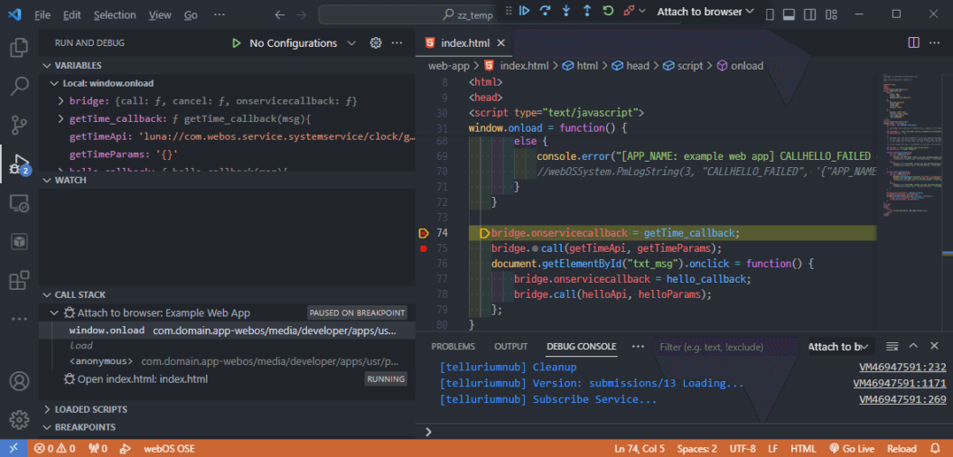Select the window.onload stack frame
This screenshot has height=457, width=953.
pyautogui.click(x=228, y=331)
